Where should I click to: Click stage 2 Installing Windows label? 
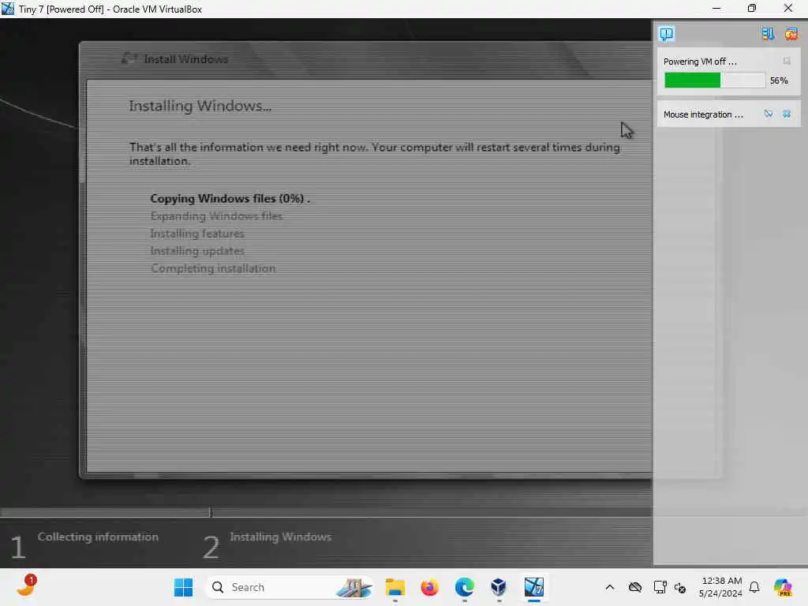click(x=280, y=537)
